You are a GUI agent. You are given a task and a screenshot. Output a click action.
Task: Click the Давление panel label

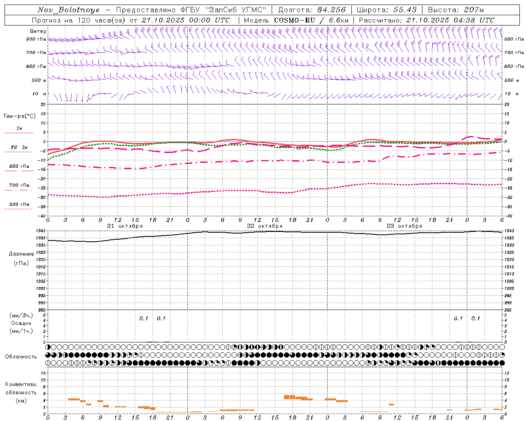[x=21, y=254]
